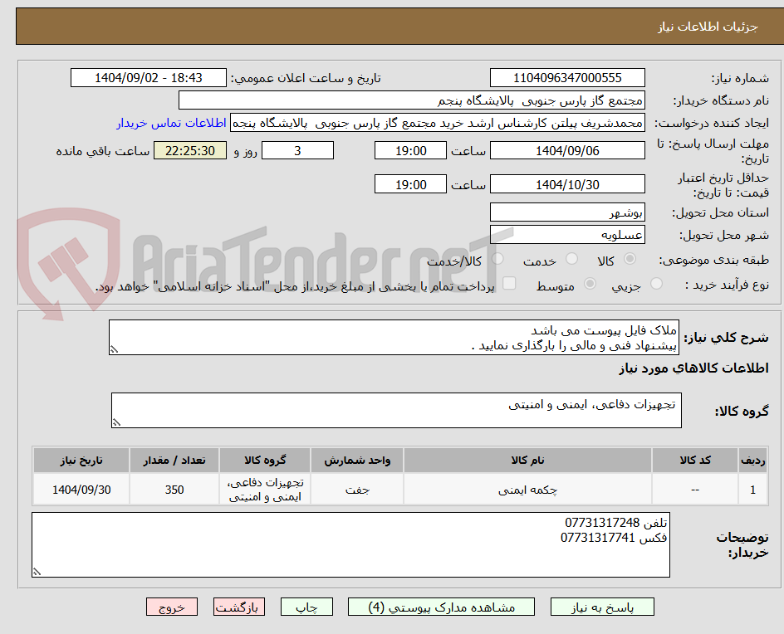The image size is (784, 634).
Task: Click the پاسخ به نیاز button
Action: tap(602, 607)
